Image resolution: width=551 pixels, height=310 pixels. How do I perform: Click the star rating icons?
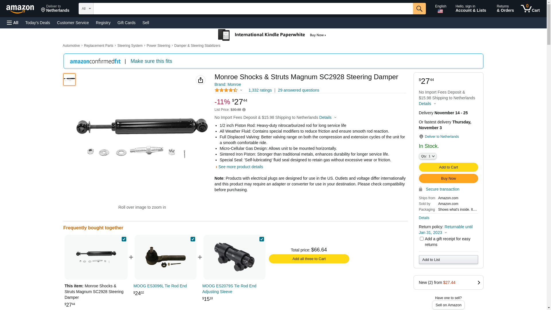pyautogui.click(x=226, y=90)
